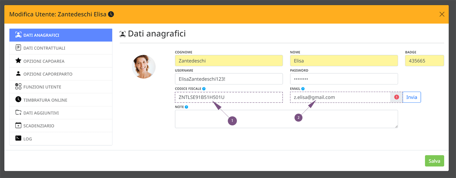Select the Dati Anagrafici menu item

tap(61, 35)
